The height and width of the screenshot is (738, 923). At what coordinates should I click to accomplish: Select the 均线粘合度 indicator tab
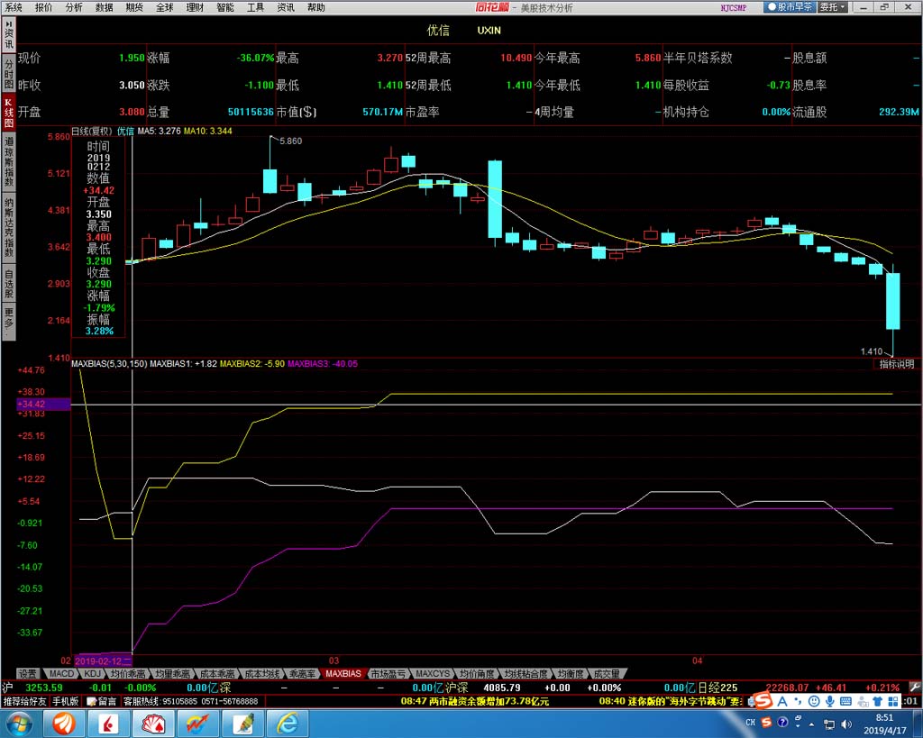pyautogui.click(x=525, y=674)
